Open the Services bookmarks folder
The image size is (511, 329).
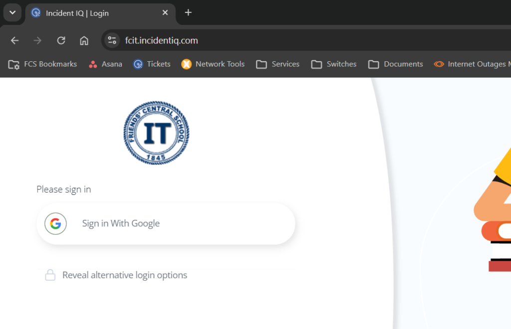pyautogui.click(x=277, y=64)
